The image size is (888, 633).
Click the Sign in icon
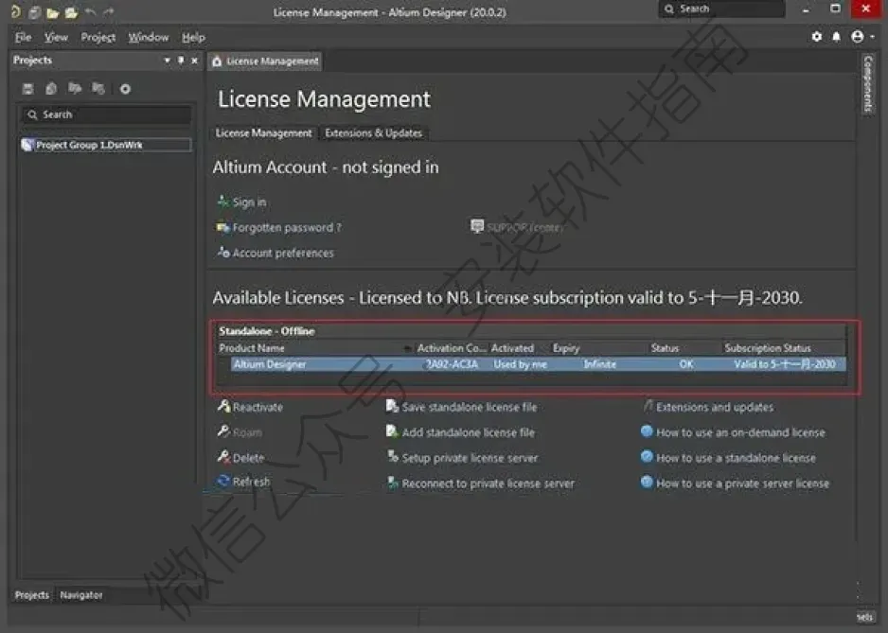click(223, 202)
